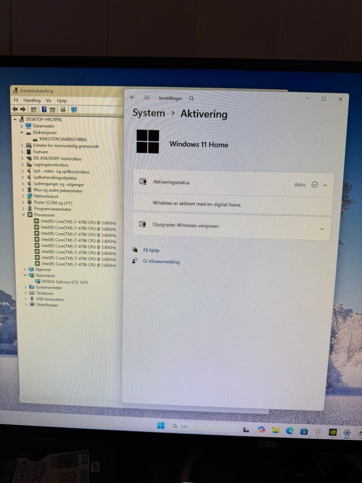This screenshot has width=362, height=483.
Task: Open the Vis menu
Action: [x=49, y=101]
